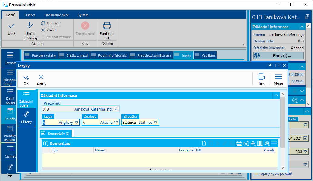Click Zrušit in the Záznam ribbon group
This screenshot has height=181, width=313.
tap(48, 30)
